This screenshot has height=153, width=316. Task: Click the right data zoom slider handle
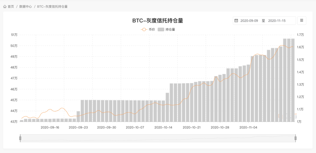click(x=296, y=138)
